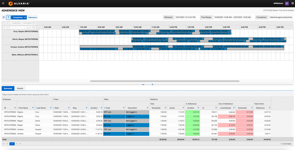
Task: Click the Alvaria logo
Action: (x=19, y=3)
